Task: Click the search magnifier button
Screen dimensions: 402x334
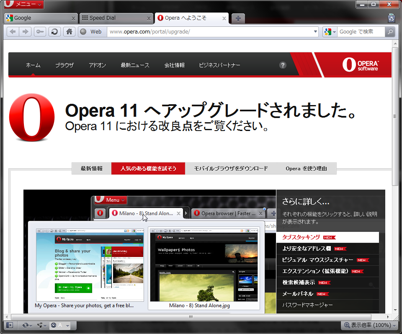Action: [390, 31]
